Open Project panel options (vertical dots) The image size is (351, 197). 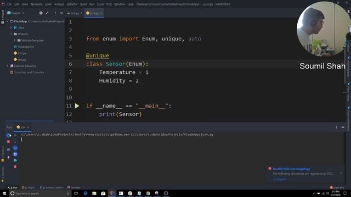(55, 13)
